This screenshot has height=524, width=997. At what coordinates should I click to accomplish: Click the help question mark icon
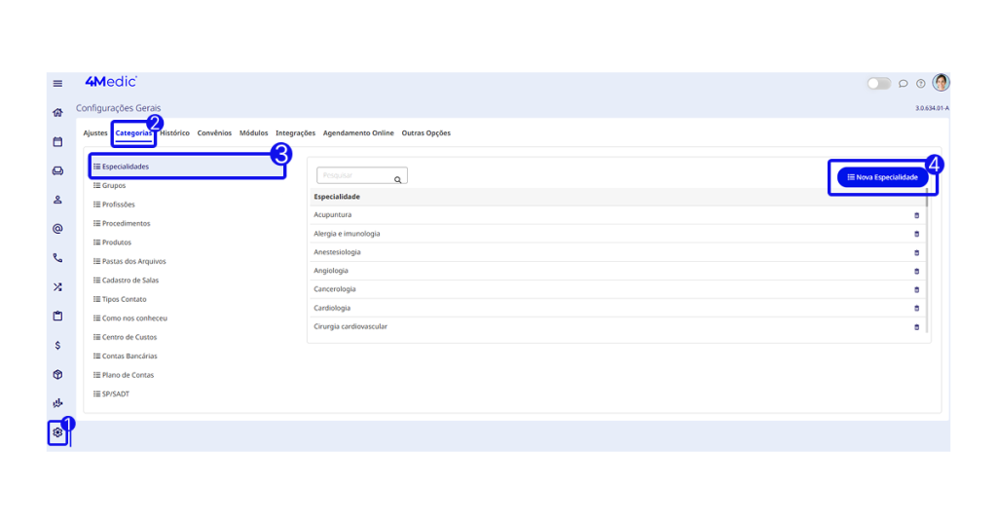click(x=921, y=84)
